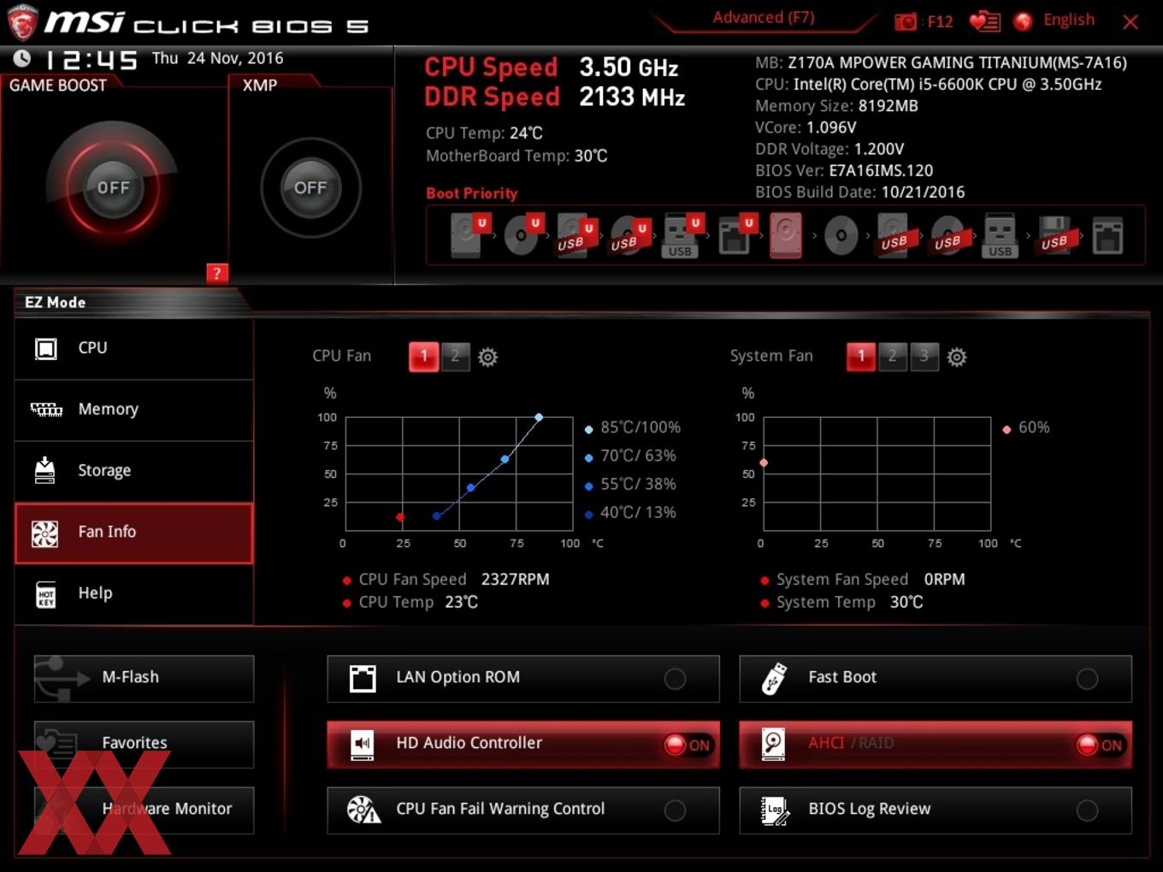
Task: Click the red current-temp dot on CPU graph
Action: tap(400, 516)
